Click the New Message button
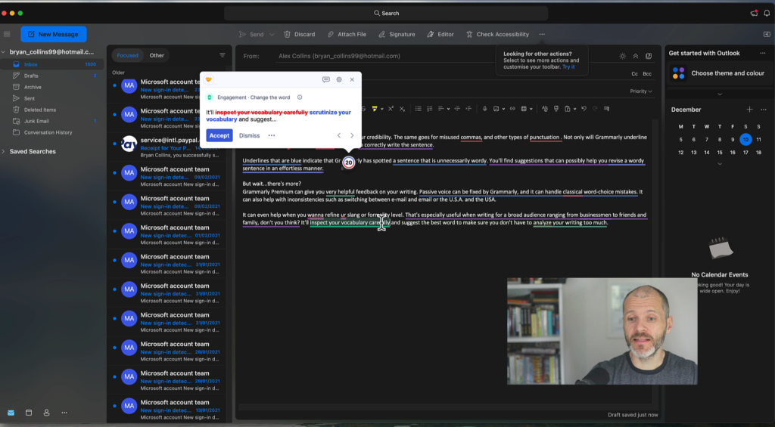This screenshot has height=427, width=775. coord(54,34)
